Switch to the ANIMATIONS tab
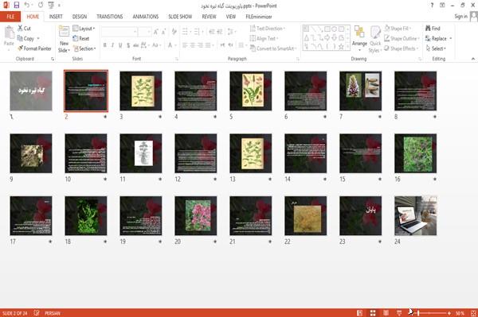 [x=146, y=17]
